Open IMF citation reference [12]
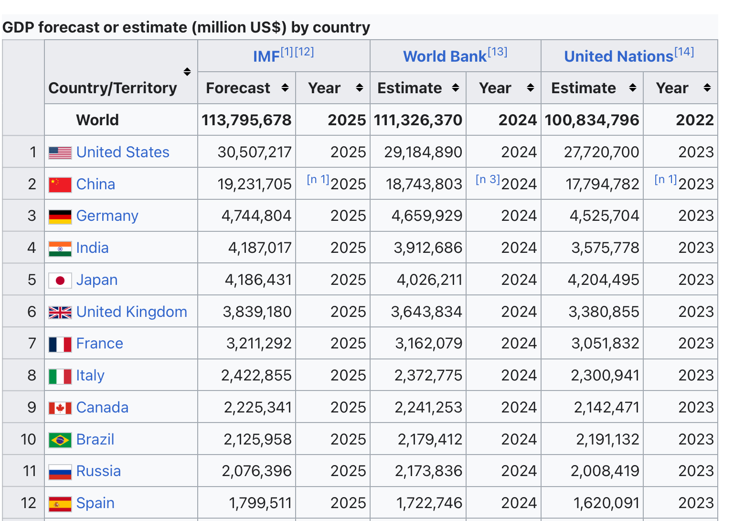This screenshot has width=734, height=521. pos(304,52)
